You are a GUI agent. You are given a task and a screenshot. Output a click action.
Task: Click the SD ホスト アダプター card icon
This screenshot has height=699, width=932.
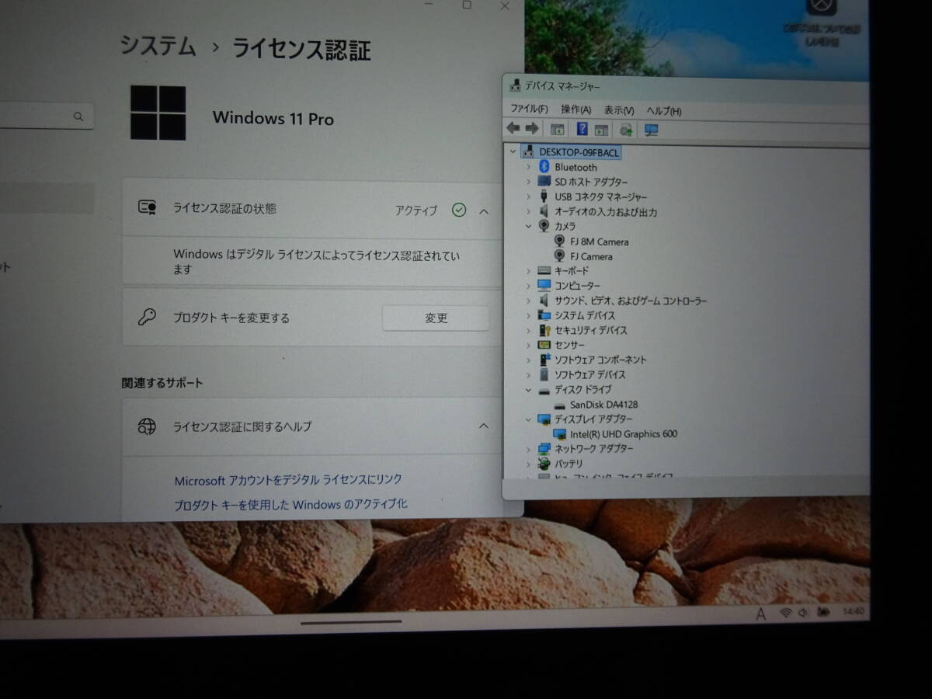[x=544, y=182]
